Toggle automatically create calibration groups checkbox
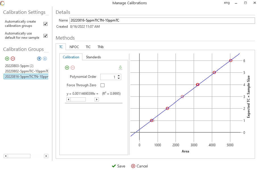The height and width of the screenshot is (170, 257). pos(45,24)
